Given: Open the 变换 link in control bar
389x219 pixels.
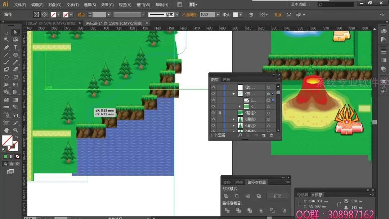Looking at the screenshot, I should (x=278, y=15).
